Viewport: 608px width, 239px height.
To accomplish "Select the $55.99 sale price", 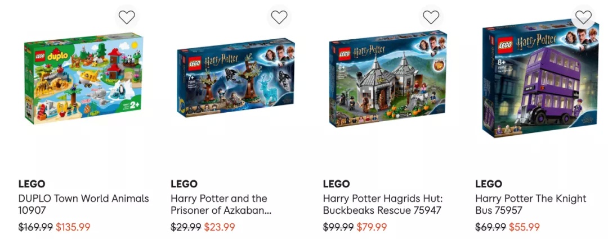I will (x=524, y=227).
